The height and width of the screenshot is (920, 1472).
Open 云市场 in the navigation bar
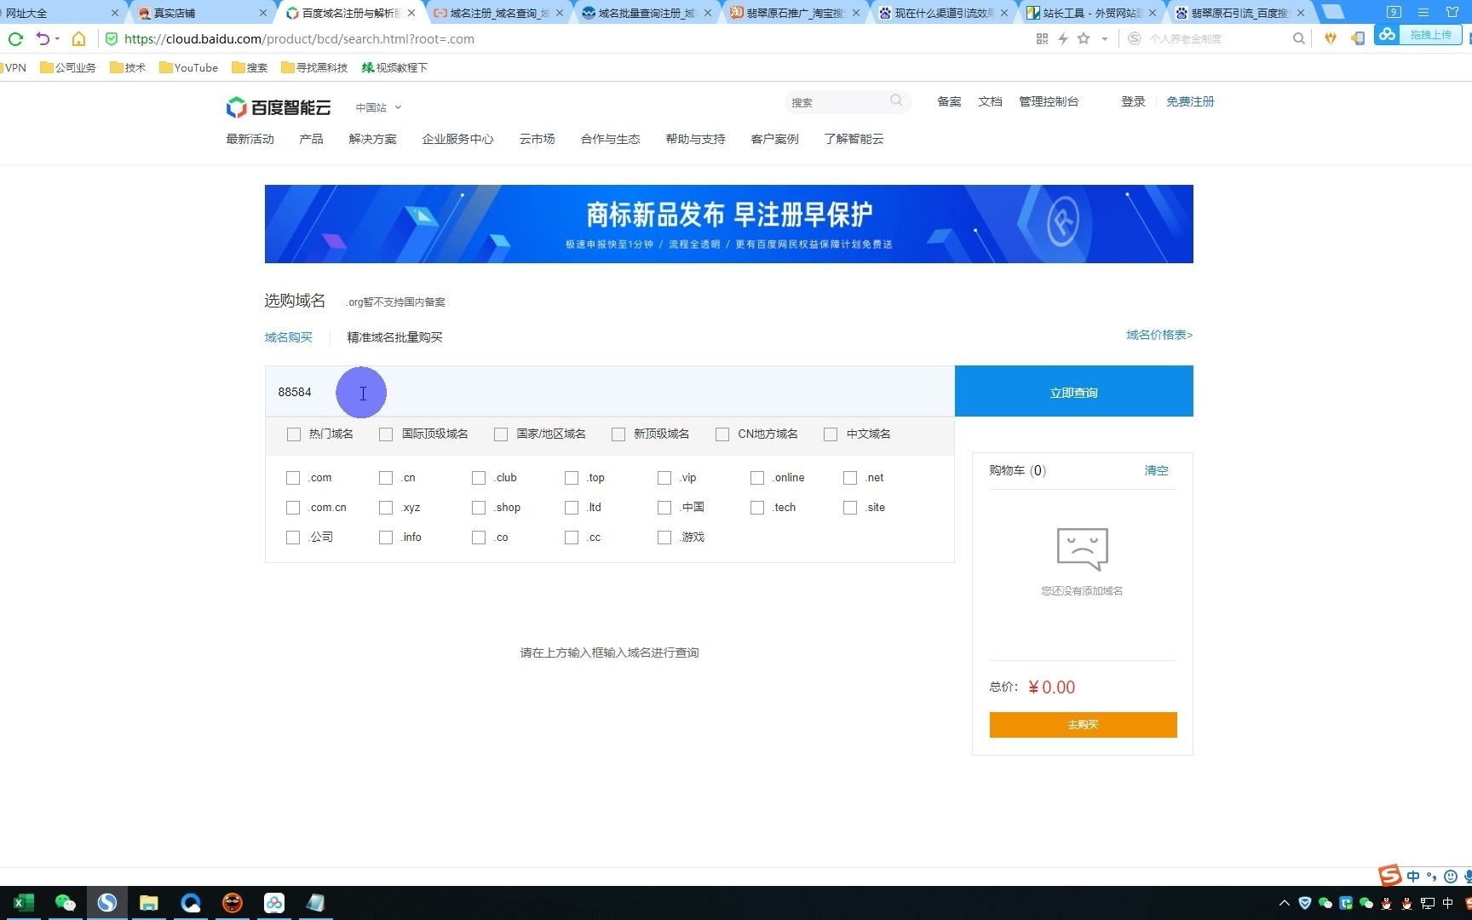coord(537,139)
